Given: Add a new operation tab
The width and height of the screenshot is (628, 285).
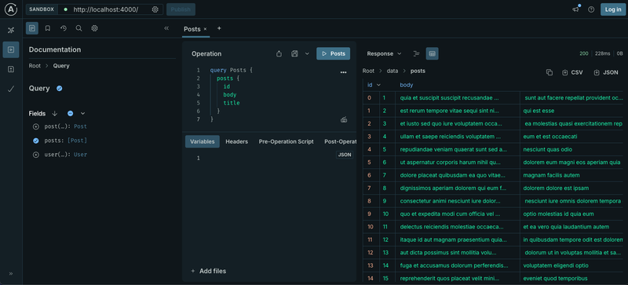Looking at the screenshot, I should [219, 28].
